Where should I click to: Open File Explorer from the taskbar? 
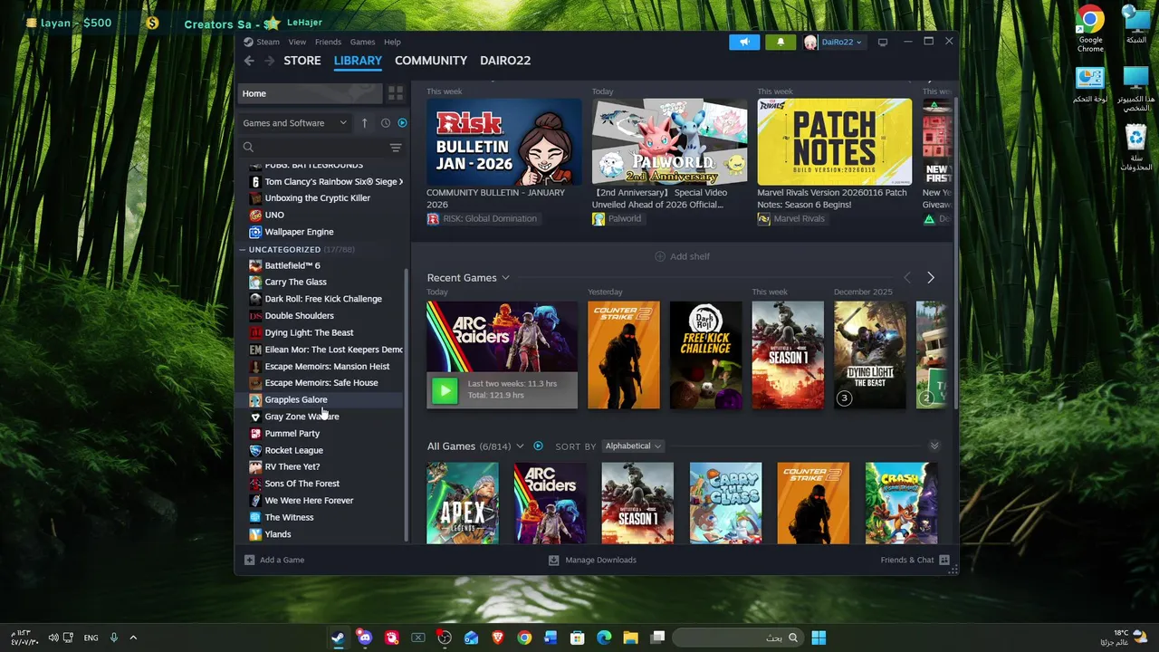click(x=630, y=638)
